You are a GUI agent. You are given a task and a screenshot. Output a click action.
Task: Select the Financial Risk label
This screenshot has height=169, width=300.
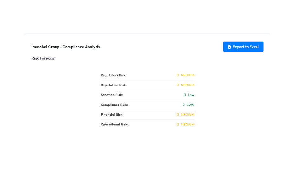coord(112,115)
